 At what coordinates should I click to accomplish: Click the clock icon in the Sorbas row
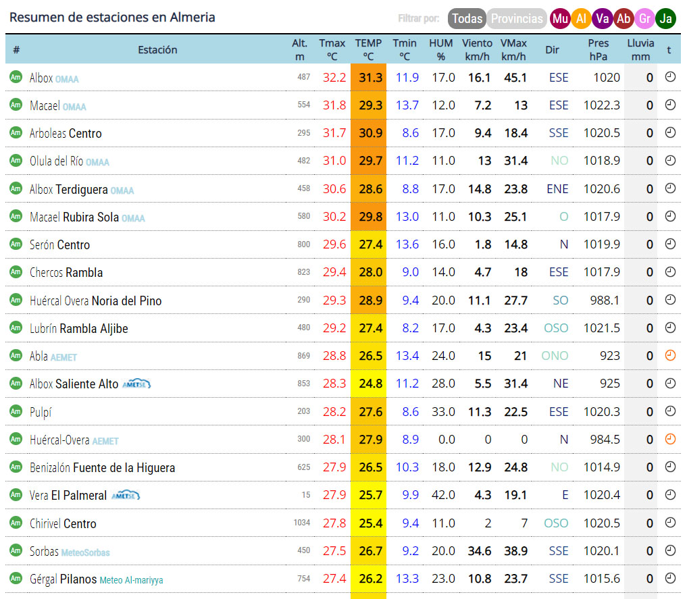[669, 550]
